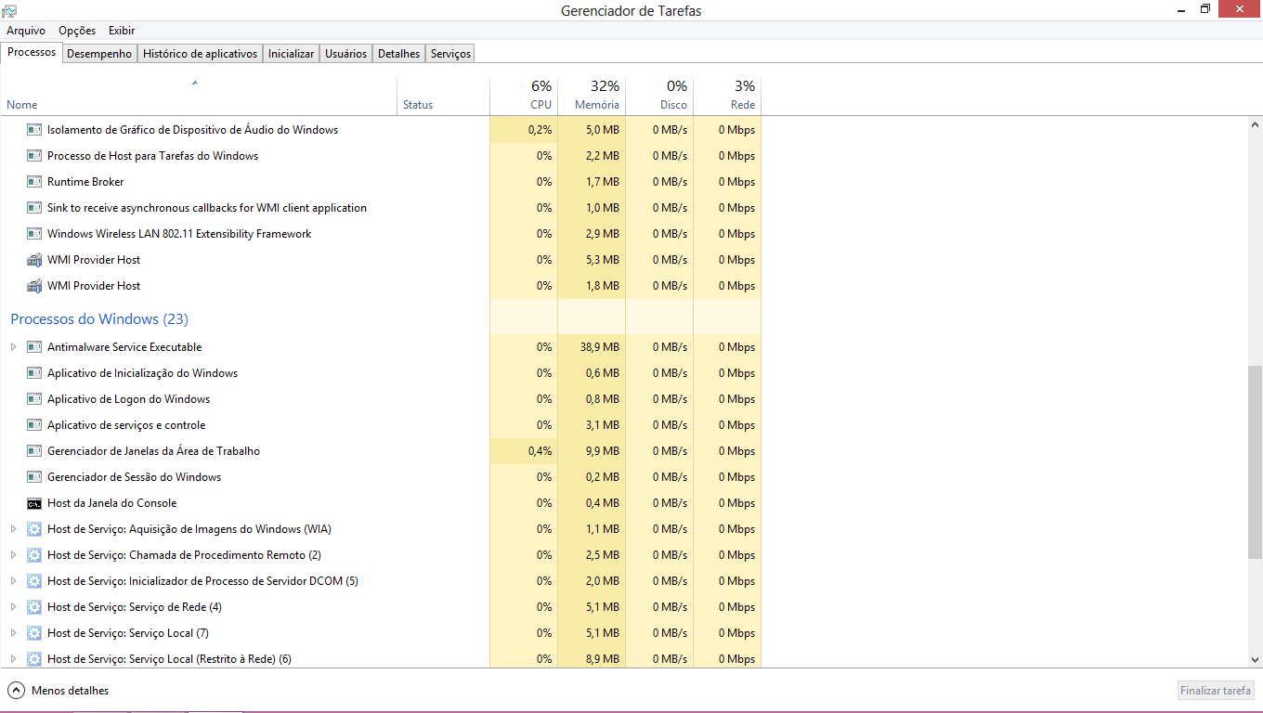Expand Host de Serviço: Serviço de Rede (4)
Image resolution: width=1263 pixels, height=713 pixels.
13,607
